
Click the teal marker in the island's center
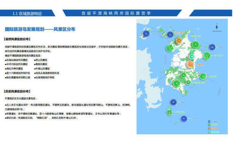(192, 56)
